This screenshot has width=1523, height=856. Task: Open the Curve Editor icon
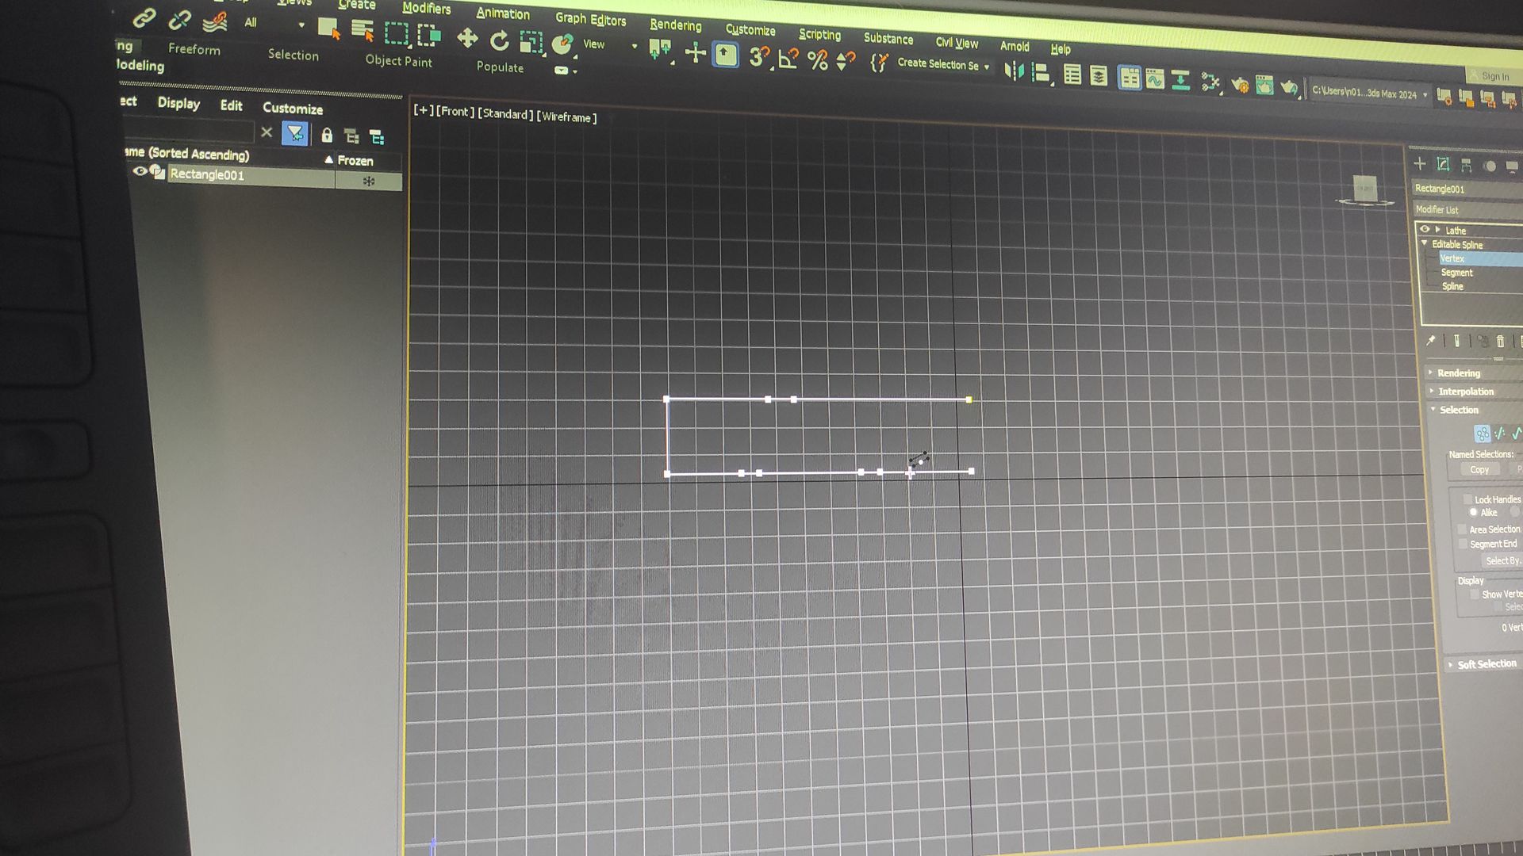1155,79
